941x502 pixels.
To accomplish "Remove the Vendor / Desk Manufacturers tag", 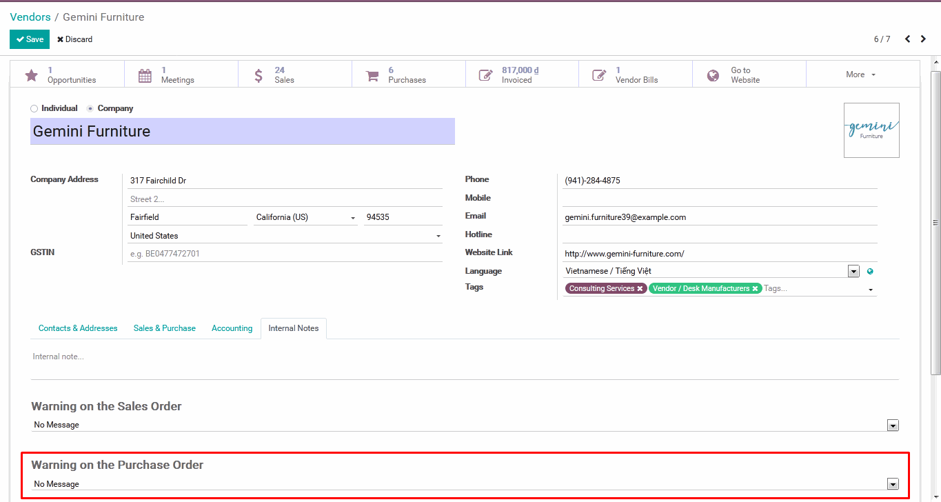I will coord(756,289).
